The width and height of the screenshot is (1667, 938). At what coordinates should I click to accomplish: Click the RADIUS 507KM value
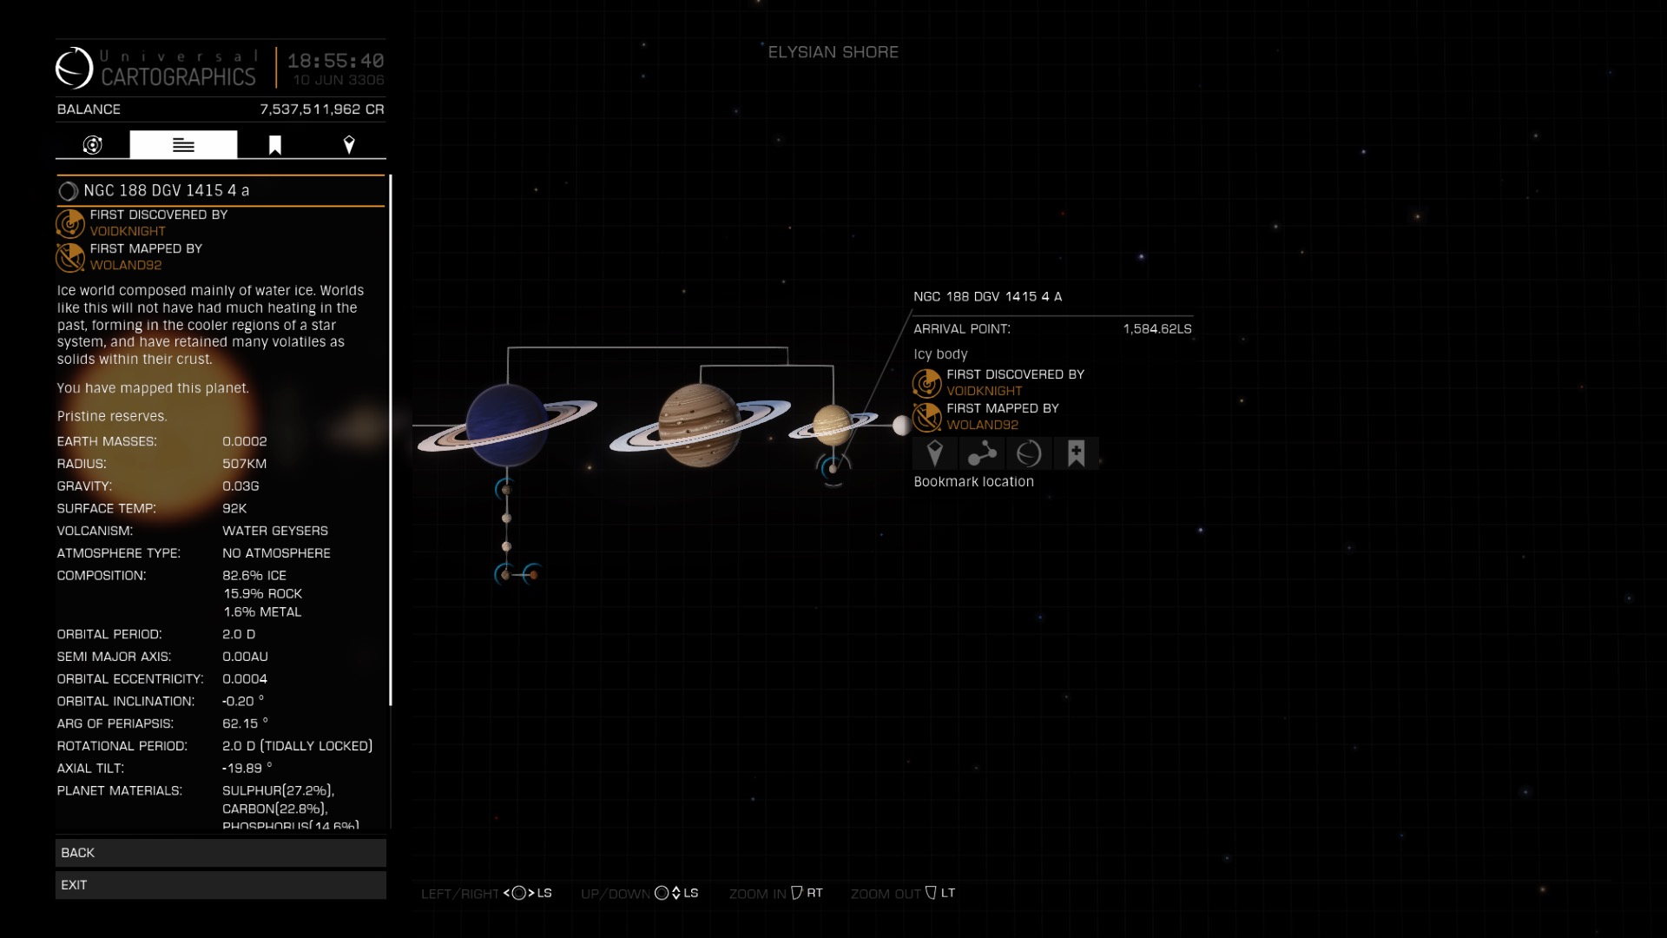245,464
